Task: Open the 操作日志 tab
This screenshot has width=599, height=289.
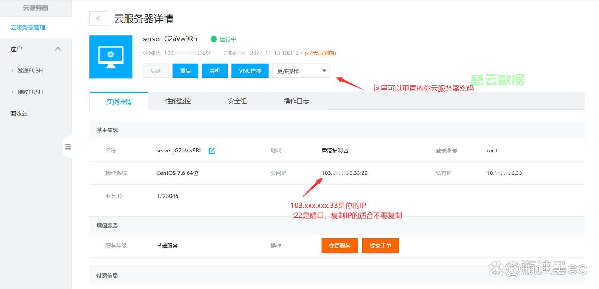Action: 296,101
